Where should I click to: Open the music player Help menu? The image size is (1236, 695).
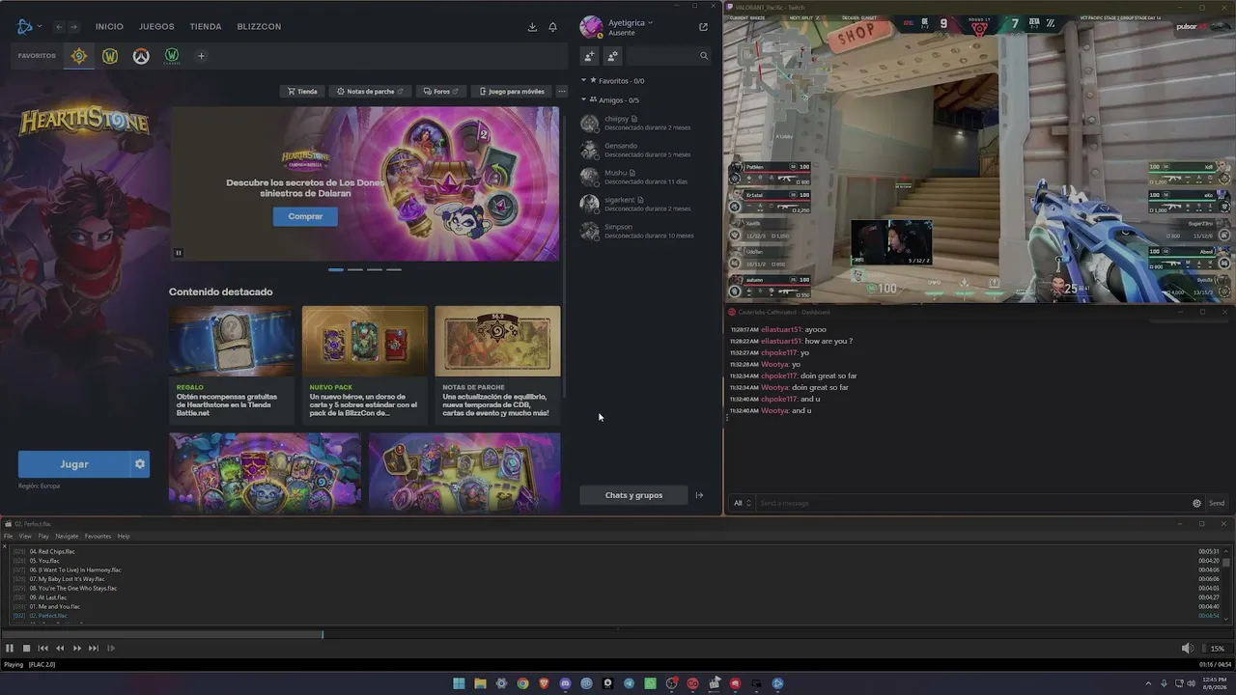pos(124,537)
